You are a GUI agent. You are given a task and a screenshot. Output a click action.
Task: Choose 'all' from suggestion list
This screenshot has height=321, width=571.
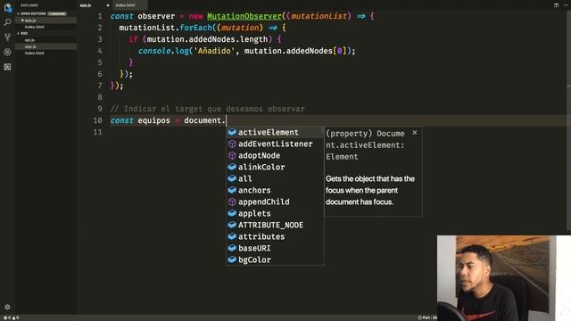tap(275, 178)
